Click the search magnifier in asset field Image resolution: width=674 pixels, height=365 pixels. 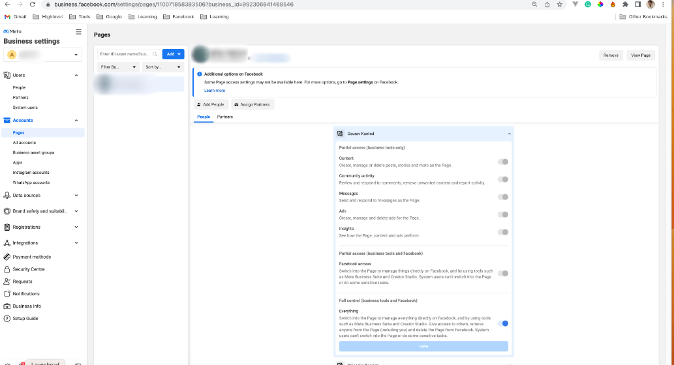pos(155,54)
